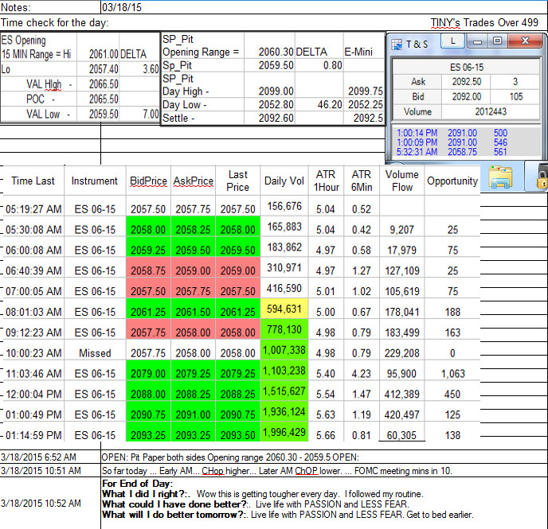The height and width of the screenshot is (529, 548).
Task: Click the OPEN: Pit Paper note text
Action: [230, 457]
